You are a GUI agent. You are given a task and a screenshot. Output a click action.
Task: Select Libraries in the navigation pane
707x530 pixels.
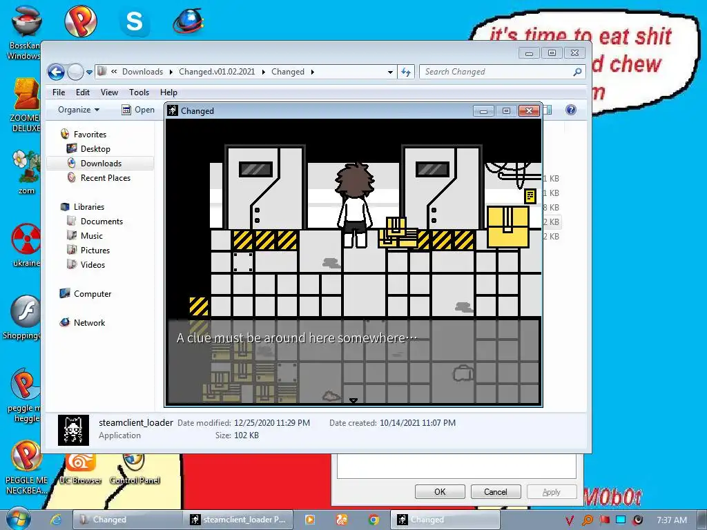tap(89, 207)
